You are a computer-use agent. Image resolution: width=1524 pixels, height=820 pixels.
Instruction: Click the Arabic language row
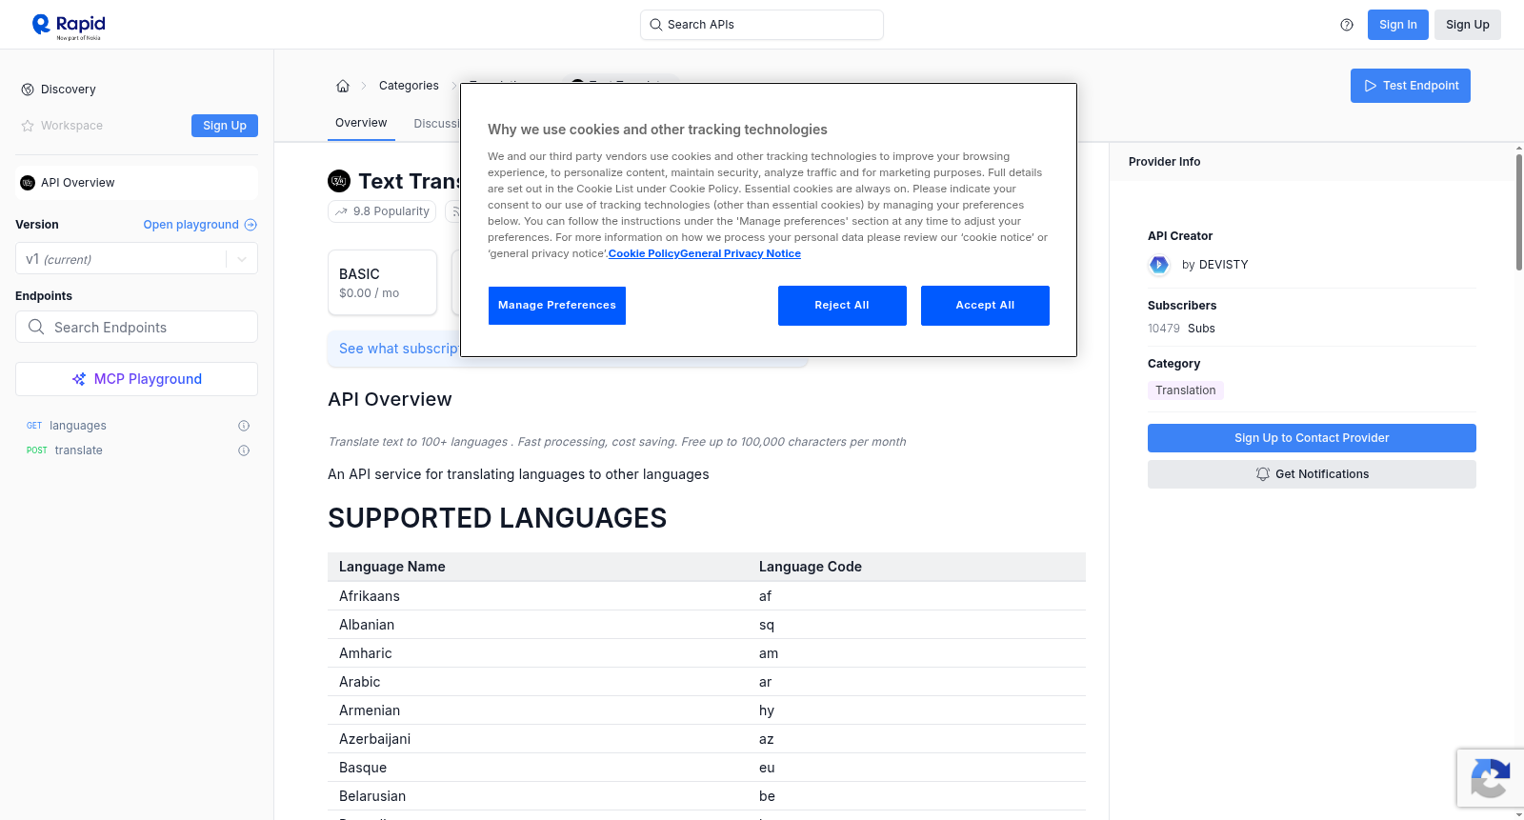coord(707,682)
